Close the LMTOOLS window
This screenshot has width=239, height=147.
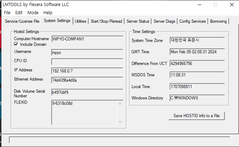tap(232, 5)
